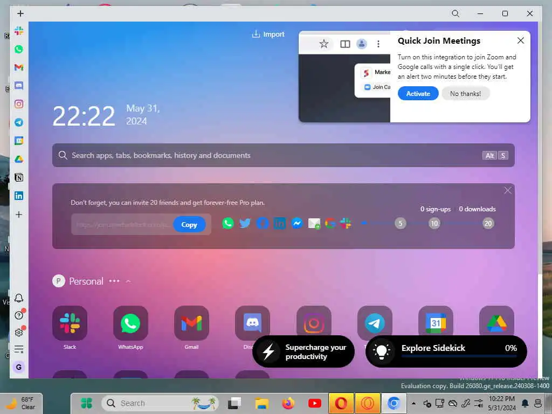The height and width of the screenshot is (414, 552).
Task: Open the help question mark icon
Action: point(19,315)
